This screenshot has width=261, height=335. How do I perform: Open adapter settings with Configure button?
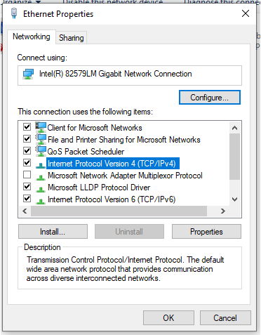coord(210,98)
